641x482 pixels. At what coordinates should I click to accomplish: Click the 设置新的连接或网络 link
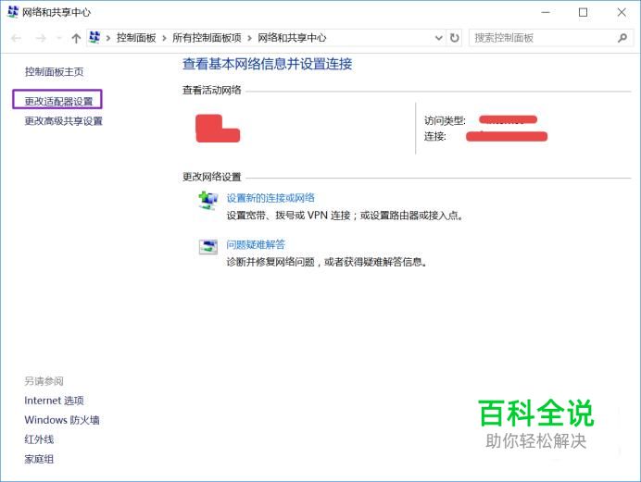coord(270,198)
